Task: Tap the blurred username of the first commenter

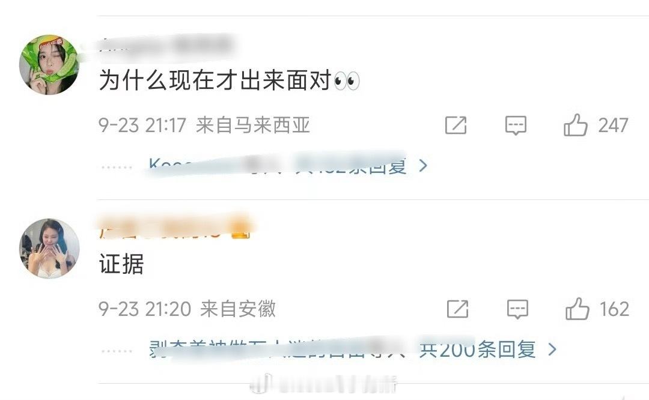Action: (x=166, y=44)
